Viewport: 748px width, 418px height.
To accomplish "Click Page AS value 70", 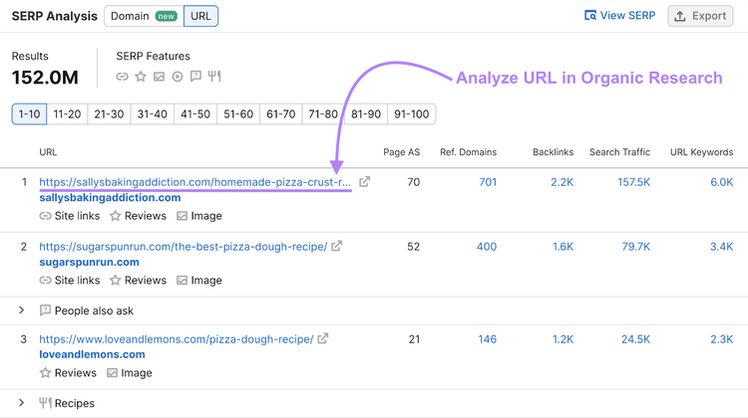I will [x=414, y=182].
